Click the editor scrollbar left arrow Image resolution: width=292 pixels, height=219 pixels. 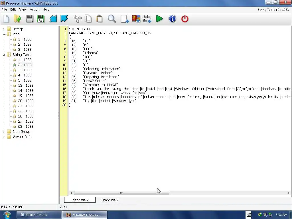point(71,193)
